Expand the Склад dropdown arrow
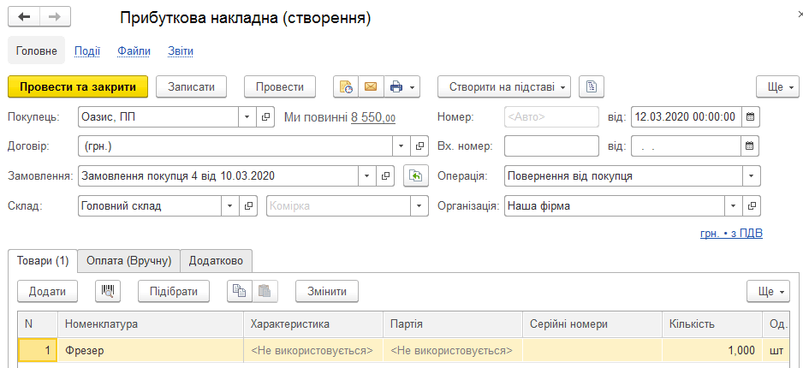The height and width of the screenshot is (368, 803). pos(230,205)
